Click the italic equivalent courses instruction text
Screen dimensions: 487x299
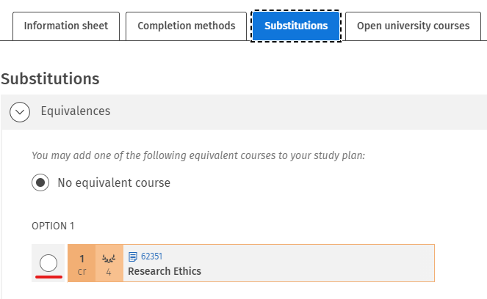click(198, 155)
